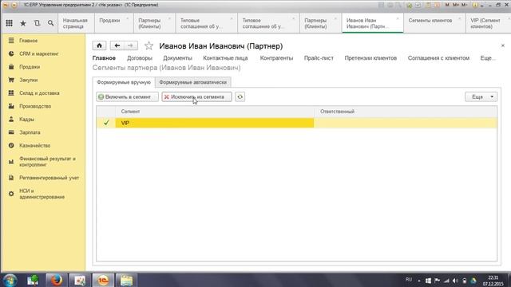Click the Ответственный cell of VIP row

click(406, 123)
